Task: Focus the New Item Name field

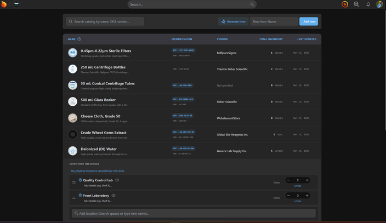Action: click(274, 21)
